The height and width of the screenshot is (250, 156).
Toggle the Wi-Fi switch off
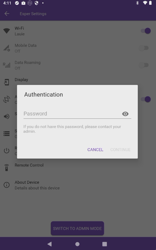coord(146,31)
